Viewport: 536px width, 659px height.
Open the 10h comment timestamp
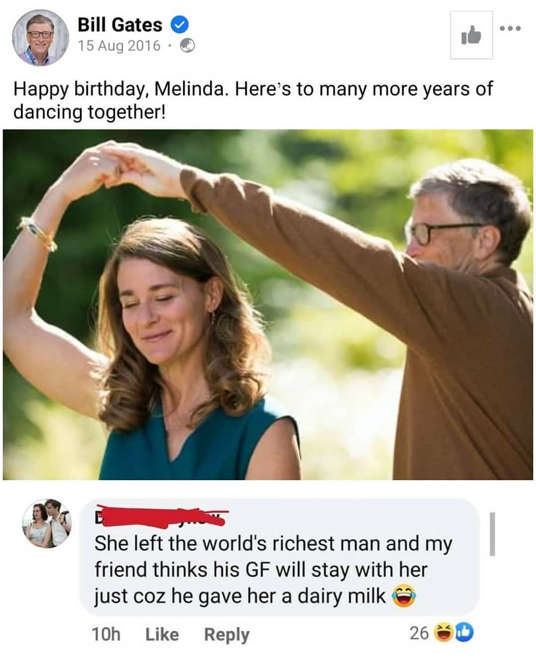coord(106,634)
